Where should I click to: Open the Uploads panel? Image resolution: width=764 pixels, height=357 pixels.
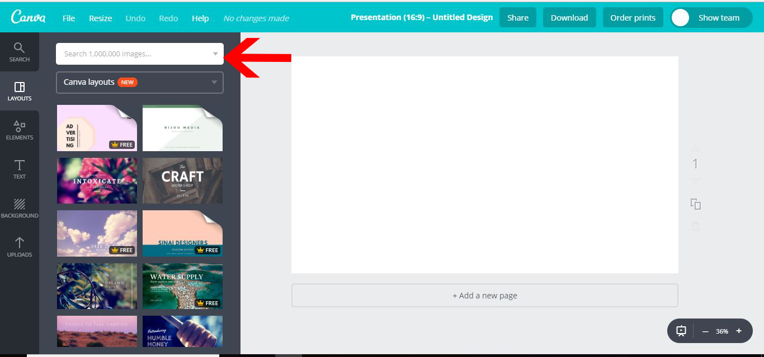pyautogui.click(x=20, y=246)
